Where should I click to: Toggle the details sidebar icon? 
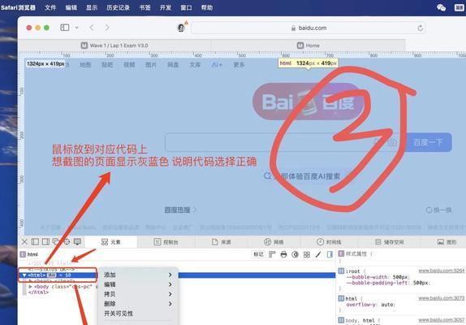pos(330,254)
